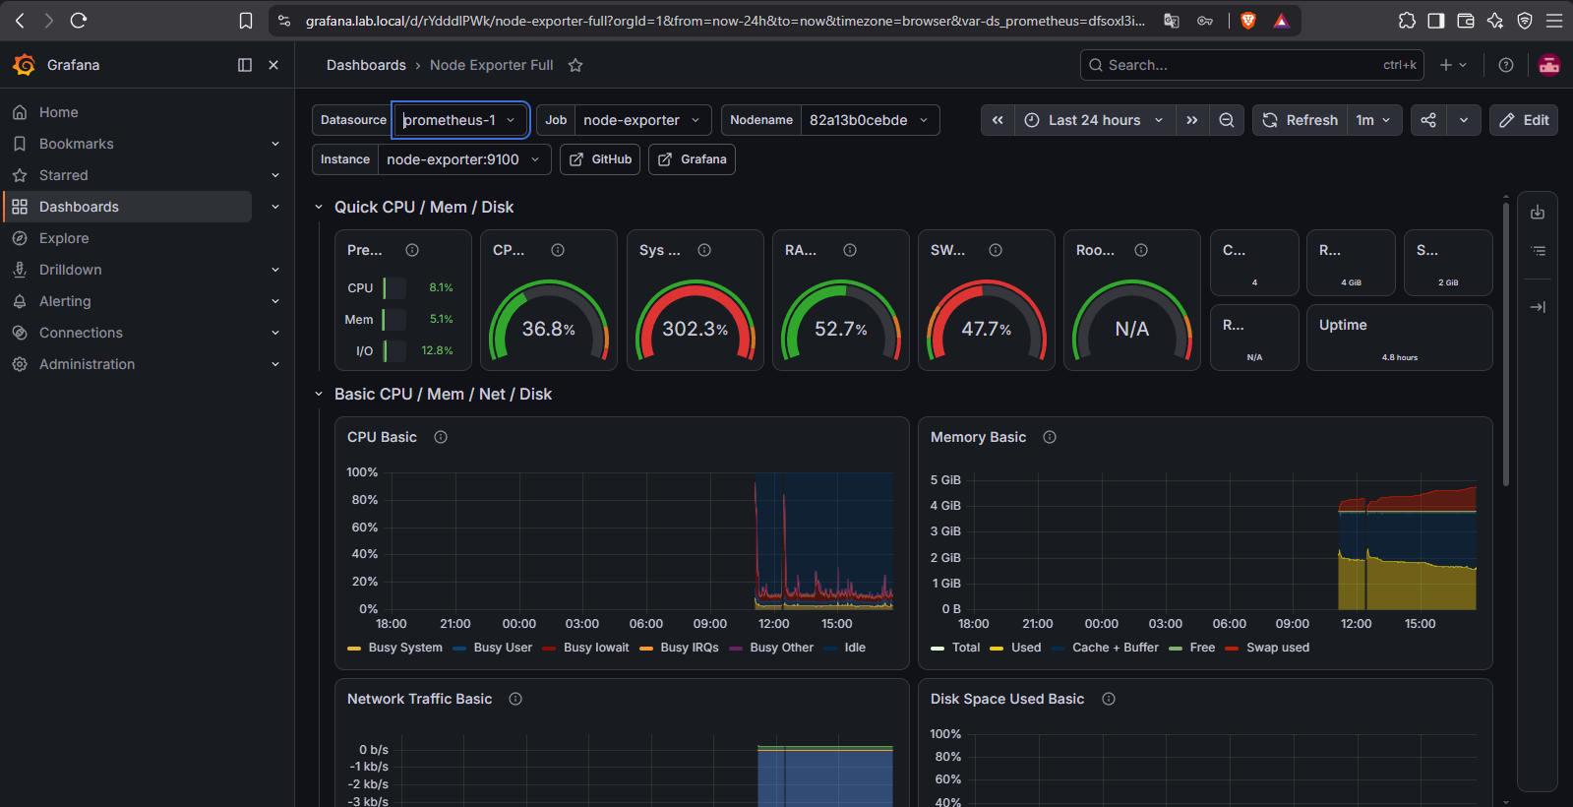Collapse the right side rail arrow
1573x807 pixels.
tap(1538, 307)
